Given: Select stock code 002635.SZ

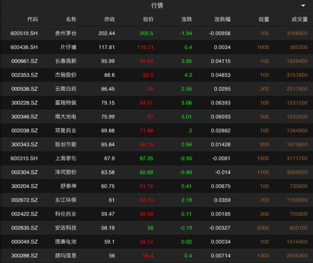Looking at the screenshot, I should 24,227.
